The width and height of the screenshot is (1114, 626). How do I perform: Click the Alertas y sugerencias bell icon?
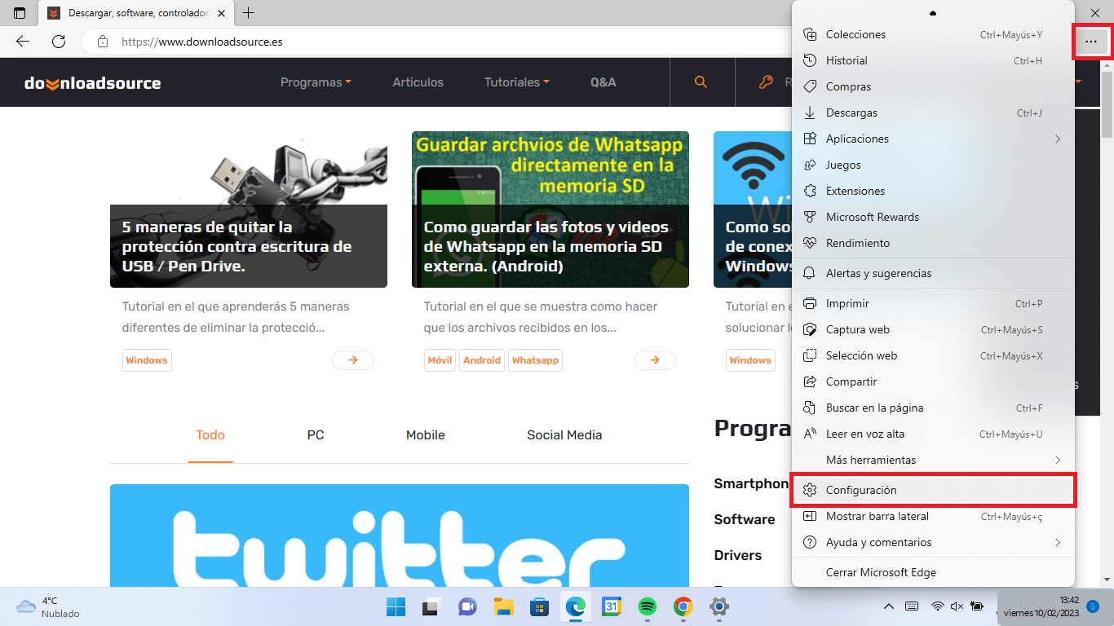click(810, 273)
